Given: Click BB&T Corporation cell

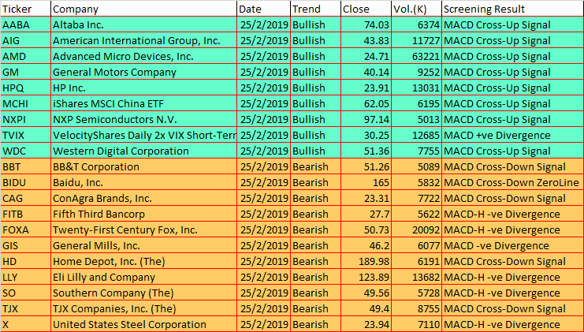Looking at the screenshot, I should click(143, 166).
